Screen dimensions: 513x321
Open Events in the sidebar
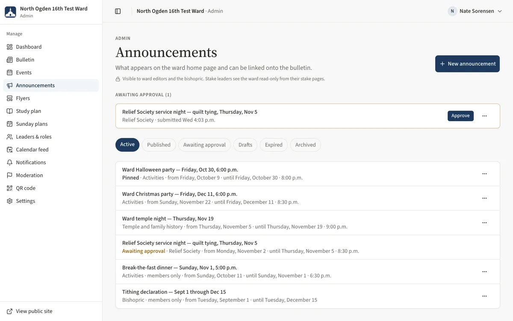point(51,73)
